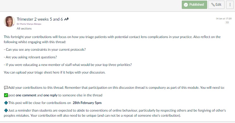
Task: Click the blue diamond icon before Just a reminder
Action: (6, 111)
